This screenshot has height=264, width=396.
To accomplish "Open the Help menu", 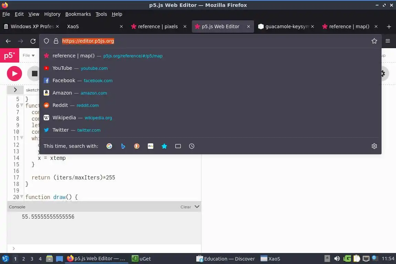I will click(117, 14).
